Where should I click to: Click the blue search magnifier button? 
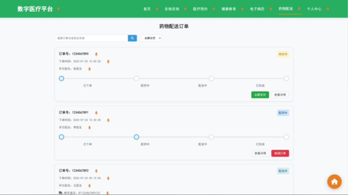(x=132, y=38)
